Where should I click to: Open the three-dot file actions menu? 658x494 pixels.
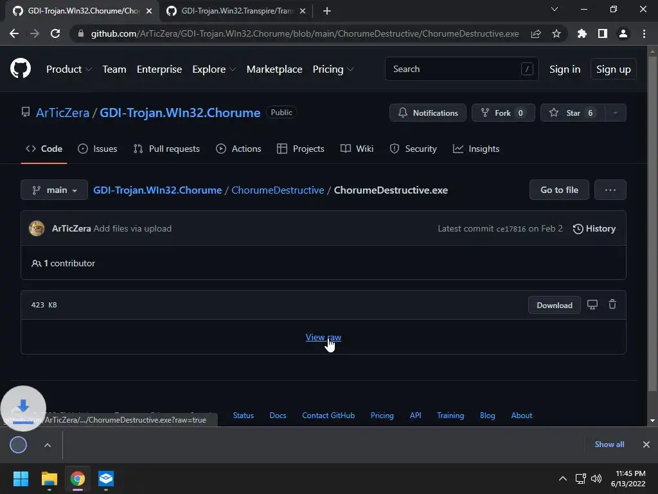(x=610, y=190)
